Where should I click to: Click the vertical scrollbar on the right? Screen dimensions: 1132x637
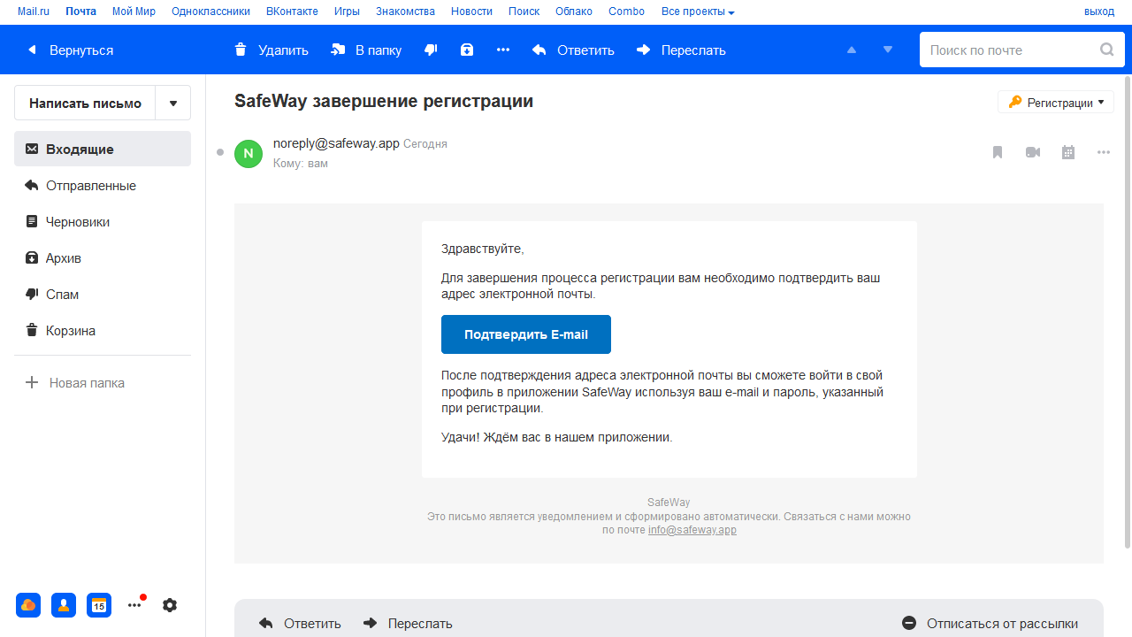pos(1127,310)
